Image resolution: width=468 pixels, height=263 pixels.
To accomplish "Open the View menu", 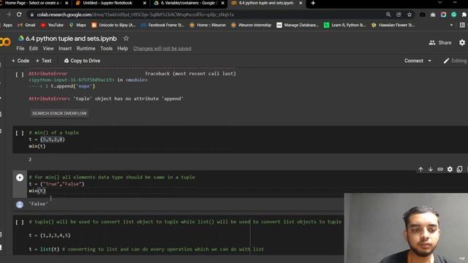I will 48,48.
